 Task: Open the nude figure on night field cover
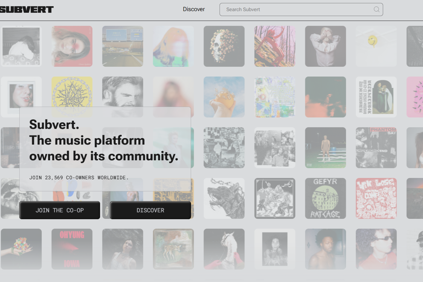tap(325, 147)
